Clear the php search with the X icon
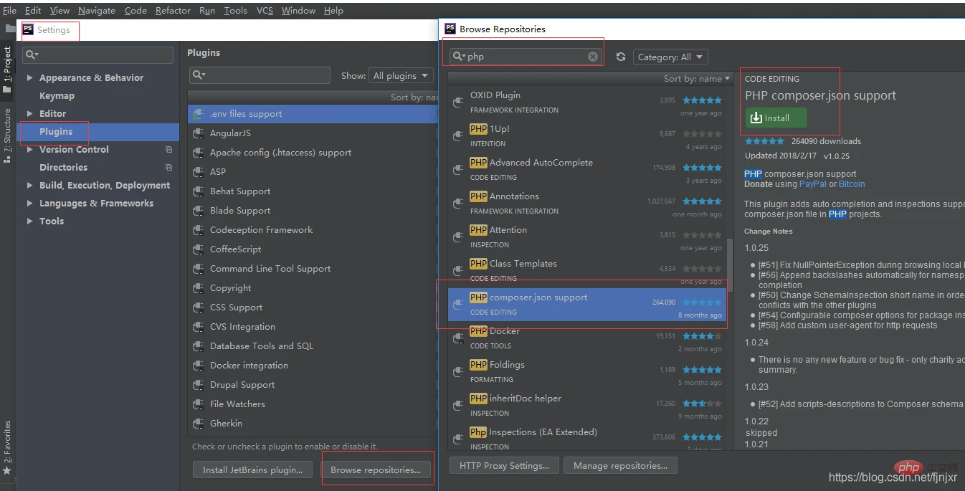The width and height of the screenshot is (965, 491). [x=593, y=57]
